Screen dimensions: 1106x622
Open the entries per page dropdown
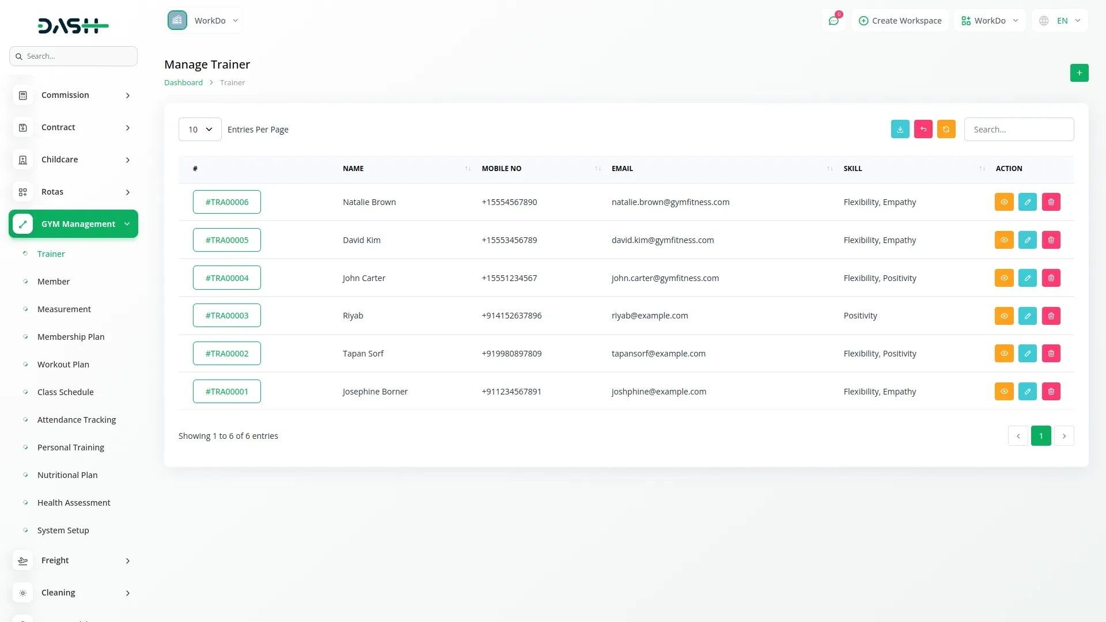(200, 130)
